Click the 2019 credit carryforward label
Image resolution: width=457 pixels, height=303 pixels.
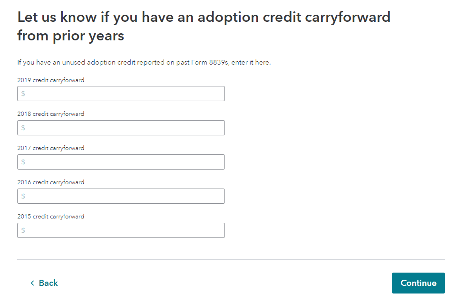tap(50, 80)
